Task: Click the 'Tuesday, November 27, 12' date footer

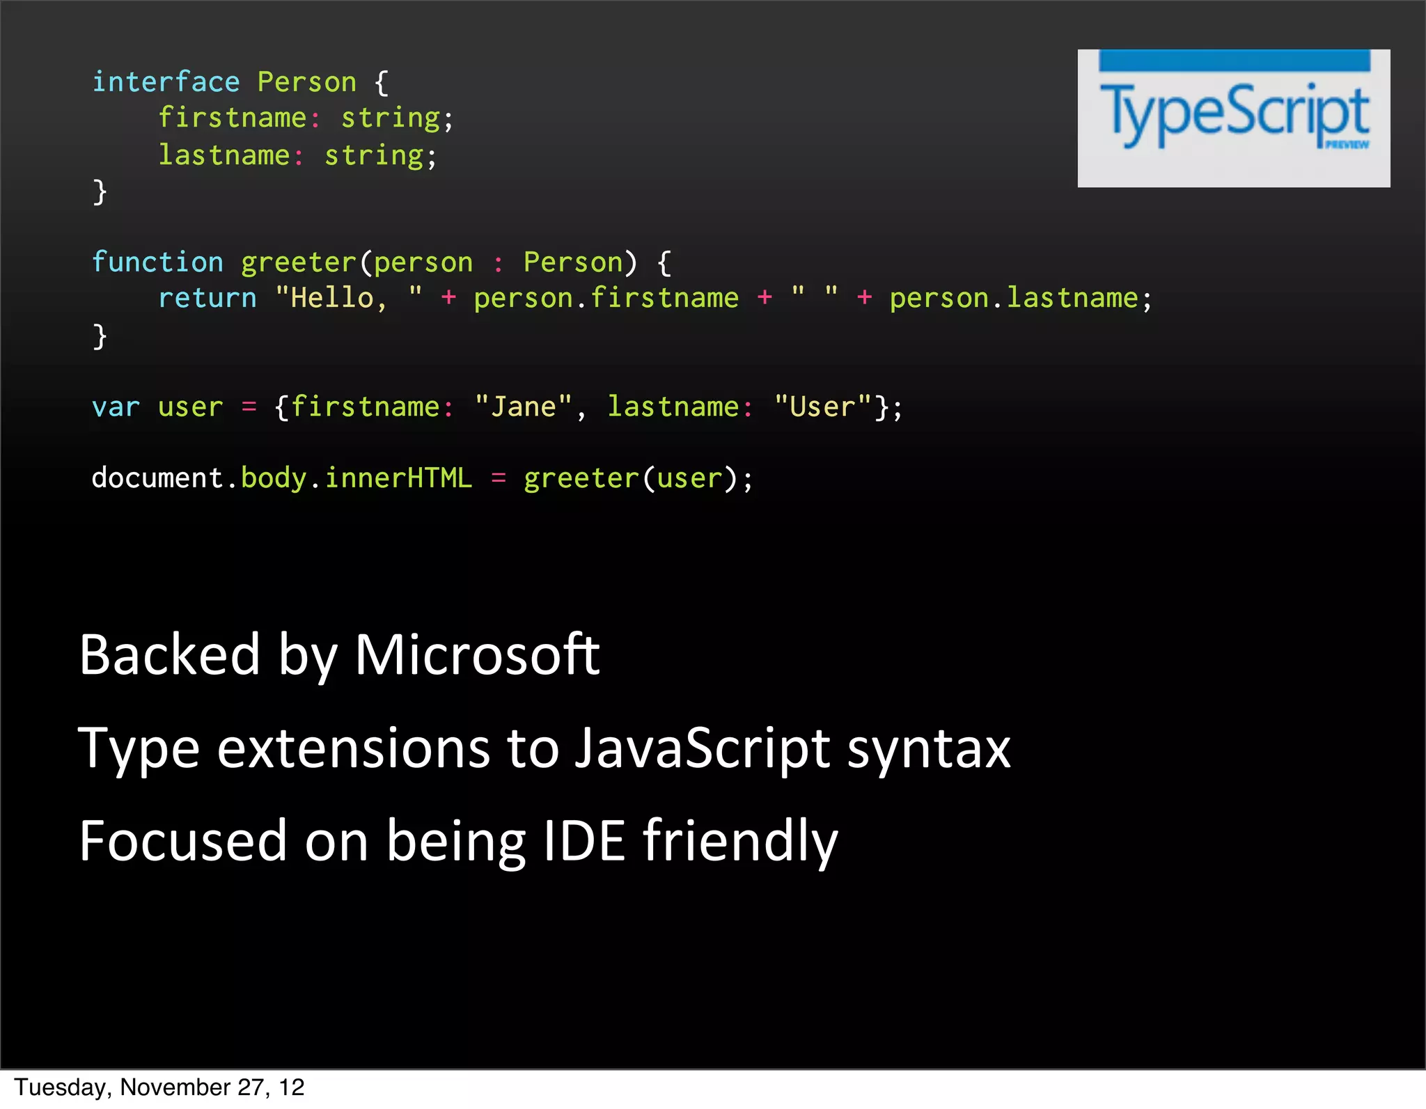Action: 159,1087
